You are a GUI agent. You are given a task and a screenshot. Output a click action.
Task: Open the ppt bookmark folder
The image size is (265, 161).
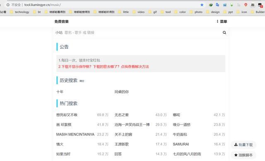pyautogui.click(x=228, y=12)
